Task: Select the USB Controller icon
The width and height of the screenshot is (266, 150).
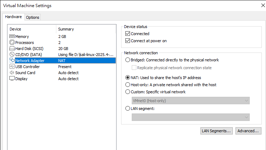Action: click(x=12, y=67)
